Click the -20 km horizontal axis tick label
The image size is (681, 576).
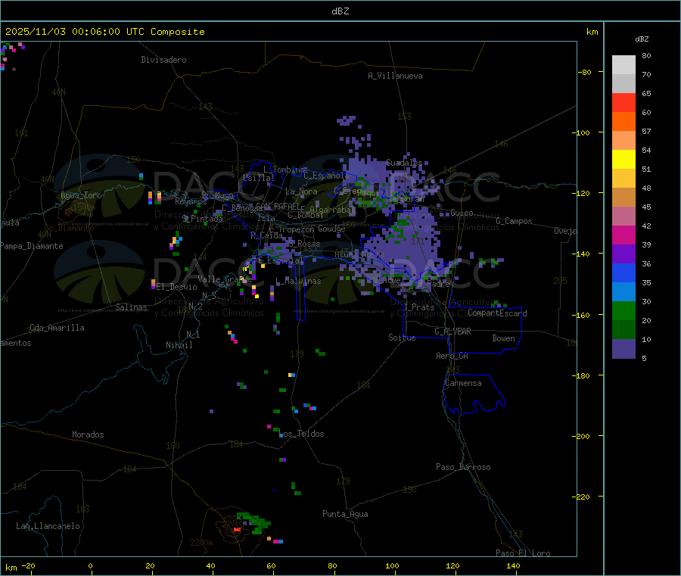[28, 565]
